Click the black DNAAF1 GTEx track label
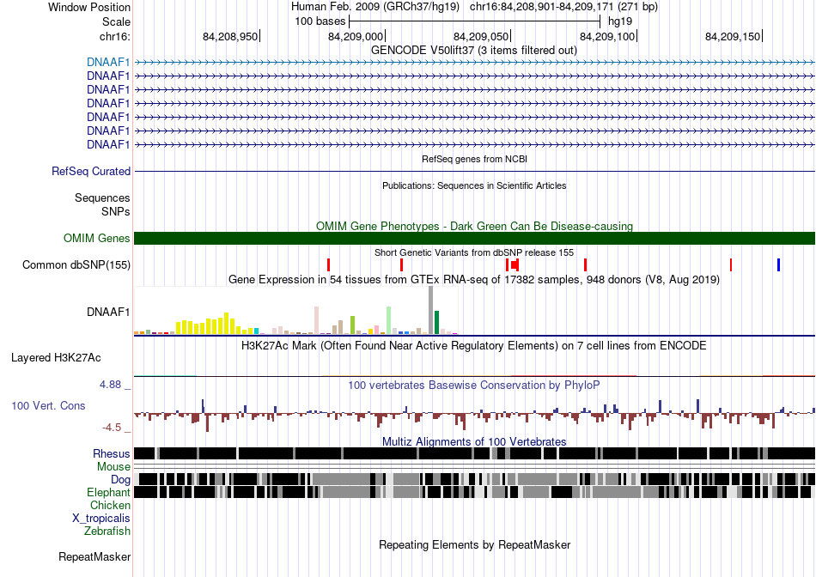 pos(108,313)
